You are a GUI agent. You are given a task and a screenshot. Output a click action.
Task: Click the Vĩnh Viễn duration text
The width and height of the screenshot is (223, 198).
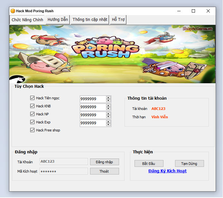160,117
